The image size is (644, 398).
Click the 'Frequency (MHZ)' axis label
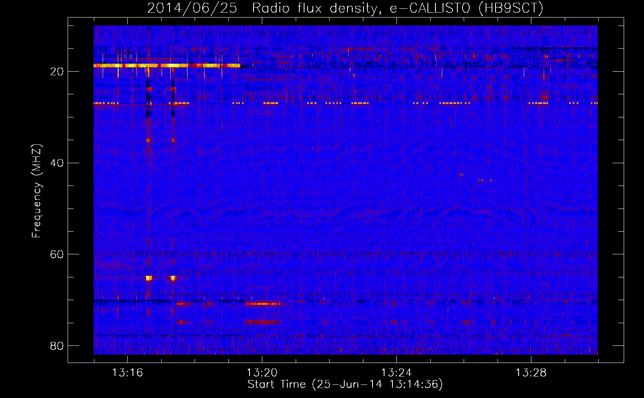[x=37, y=191]
